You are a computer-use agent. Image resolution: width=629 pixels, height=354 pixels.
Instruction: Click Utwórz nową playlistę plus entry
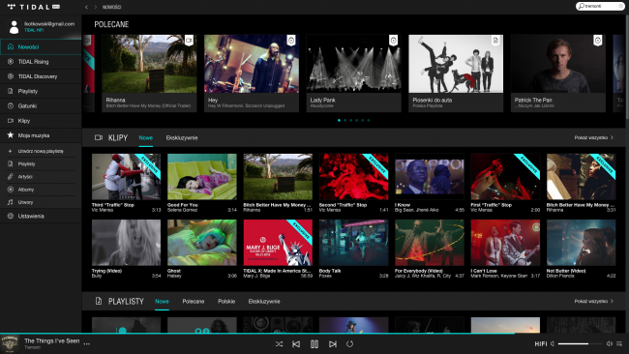[41, 151]
